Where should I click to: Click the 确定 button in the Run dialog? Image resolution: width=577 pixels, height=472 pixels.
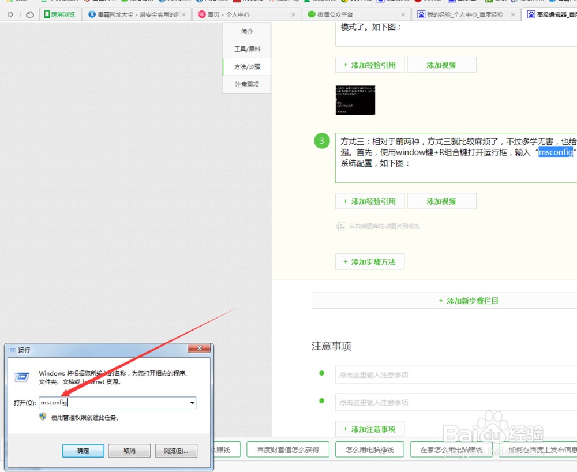83,451
